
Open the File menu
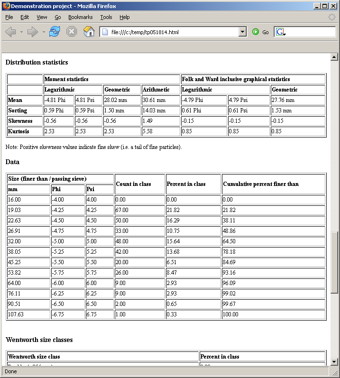tap(9, 17)
